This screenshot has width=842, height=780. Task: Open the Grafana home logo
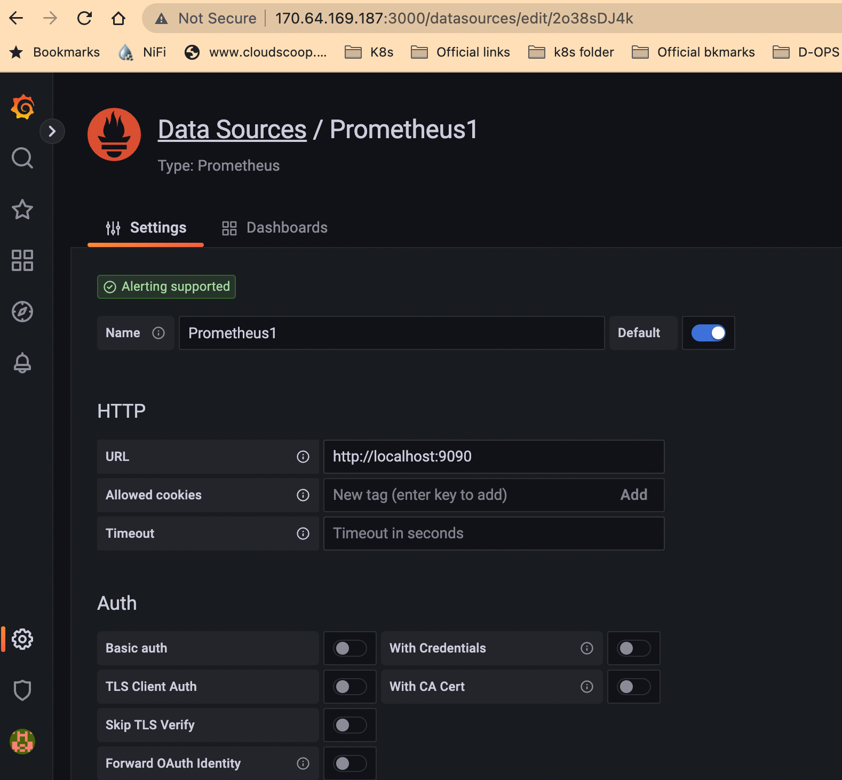22,107
